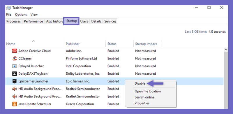Image resolution: width=233 pixels, height=114 pixels.
Task: Click Search online in context menu
Action: 144,97
